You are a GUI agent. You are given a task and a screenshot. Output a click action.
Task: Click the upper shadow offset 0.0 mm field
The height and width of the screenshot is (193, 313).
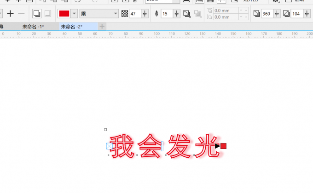(226, 11)
